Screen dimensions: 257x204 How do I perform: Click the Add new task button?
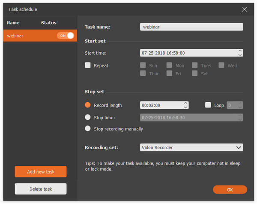point(41,171)
